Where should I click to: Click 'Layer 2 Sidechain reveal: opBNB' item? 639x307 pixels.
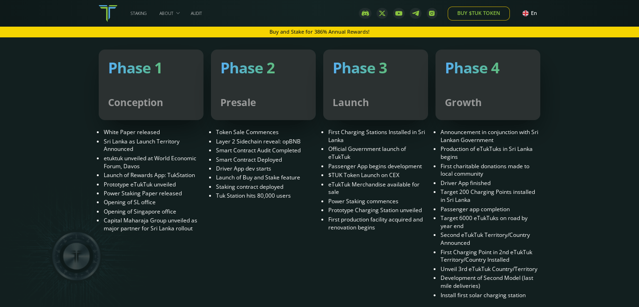pyautogui.click(x=258, y=142)
